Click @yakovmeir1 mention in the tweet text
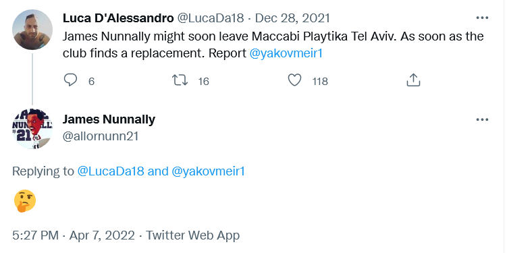The width and height of the screenshot is (507, 253). point(286,53)
